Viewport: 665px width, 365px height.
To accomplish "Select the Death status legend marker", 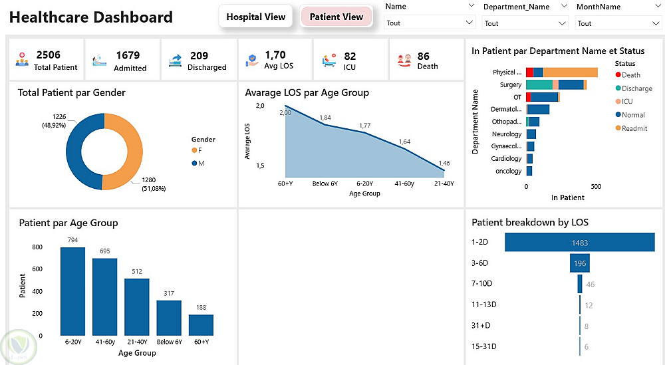I will click(618, 75).
